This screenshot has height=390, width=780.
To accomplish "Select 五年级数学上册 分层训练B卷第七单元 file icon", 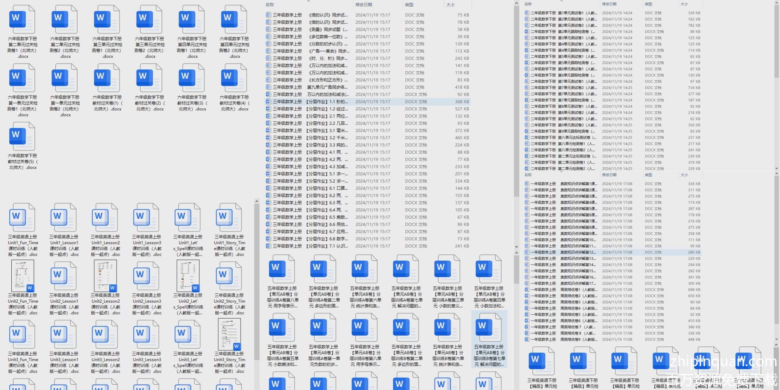I will pyautogui.click(x=489, y=327).
